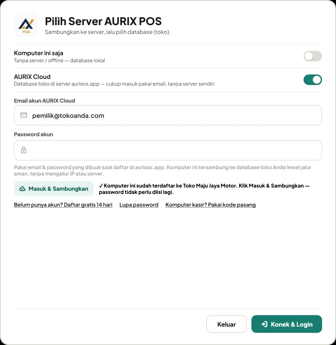Open Belum punya akun? Daftar gratis link
This screenshot has width=336, height=345.
[63, 205]
